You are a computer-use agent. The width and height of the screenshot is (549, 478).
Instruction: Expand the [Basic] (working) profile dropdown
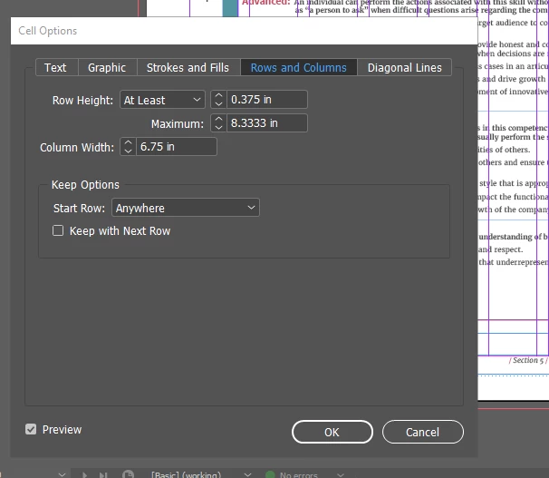click(x=247, y=474)
